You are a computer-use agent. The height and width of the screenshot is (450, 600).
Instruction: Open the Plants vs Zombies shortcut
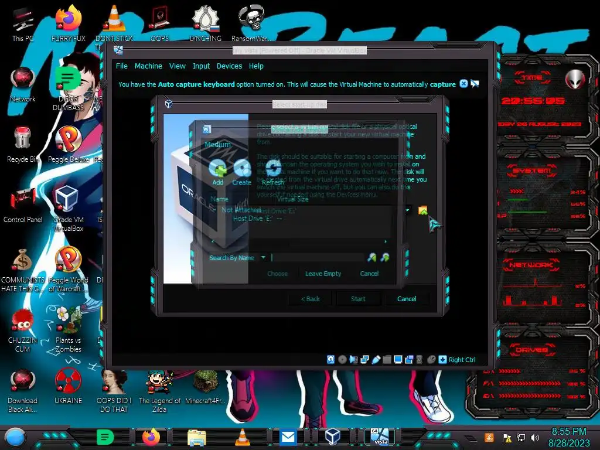pos(68,329)
